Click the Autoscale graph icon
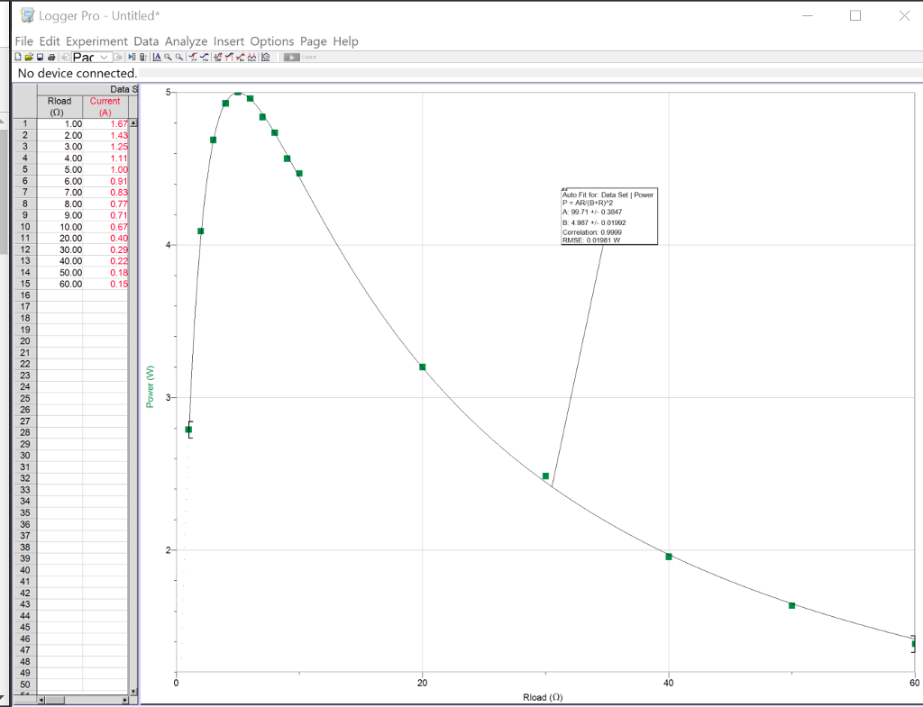 pos(157,58)
